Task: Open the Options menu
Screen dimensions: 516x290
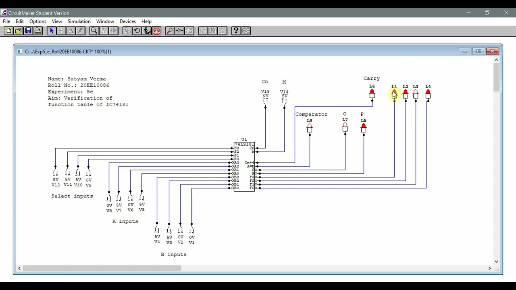Action: pos(38,21)
